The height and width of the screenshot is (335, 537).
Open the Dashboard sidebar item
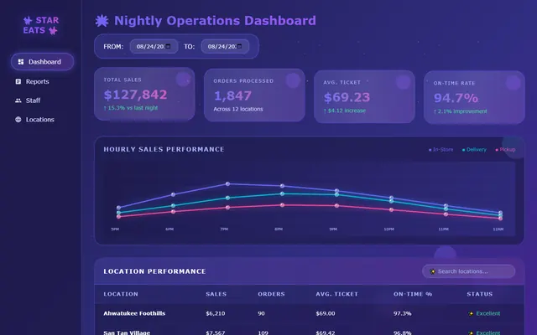coord(42,62)
